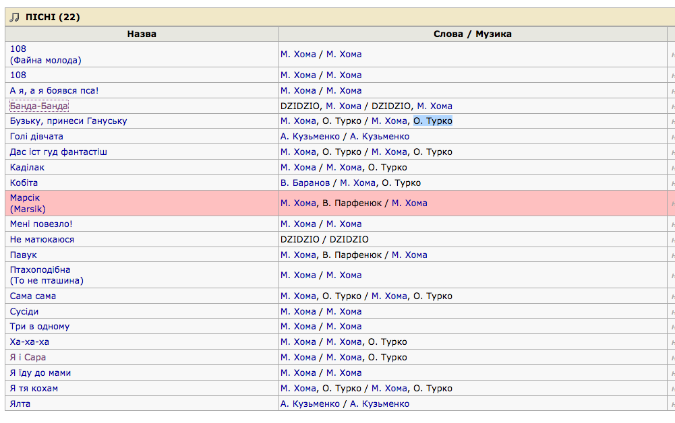Click music author М. Хома for А я, а я боявся пса!
Screen dimensions: 675x423
(344, 91)
